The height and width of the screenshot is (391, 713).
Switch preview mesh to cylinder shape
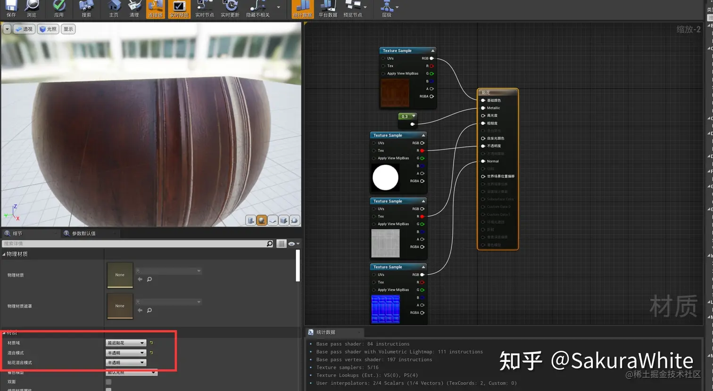[251, 220]
